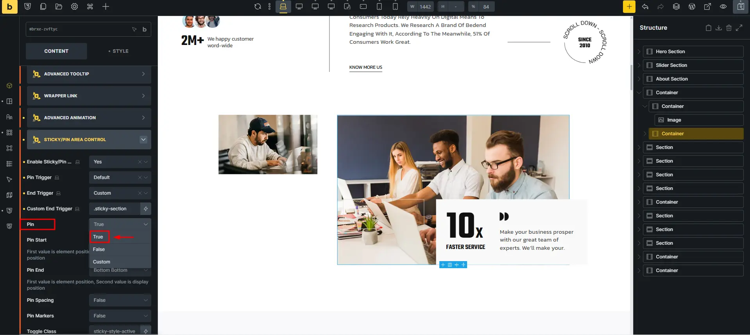Delete structure using the trash icon
The width and height of the screenshot is (750, 335).
[729, 28]
